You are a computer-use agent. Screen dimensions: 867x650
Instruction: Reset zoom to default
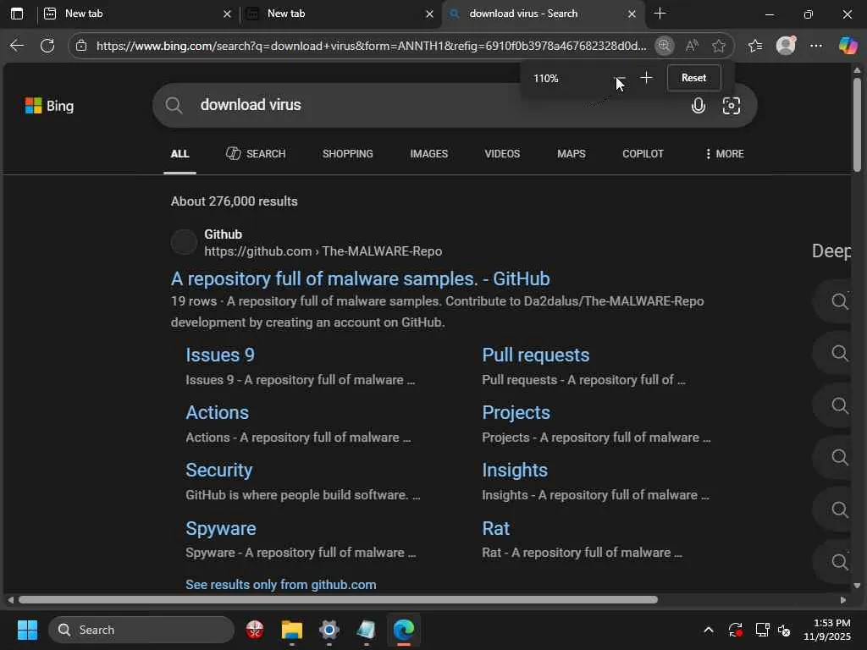tap(693, 78)
